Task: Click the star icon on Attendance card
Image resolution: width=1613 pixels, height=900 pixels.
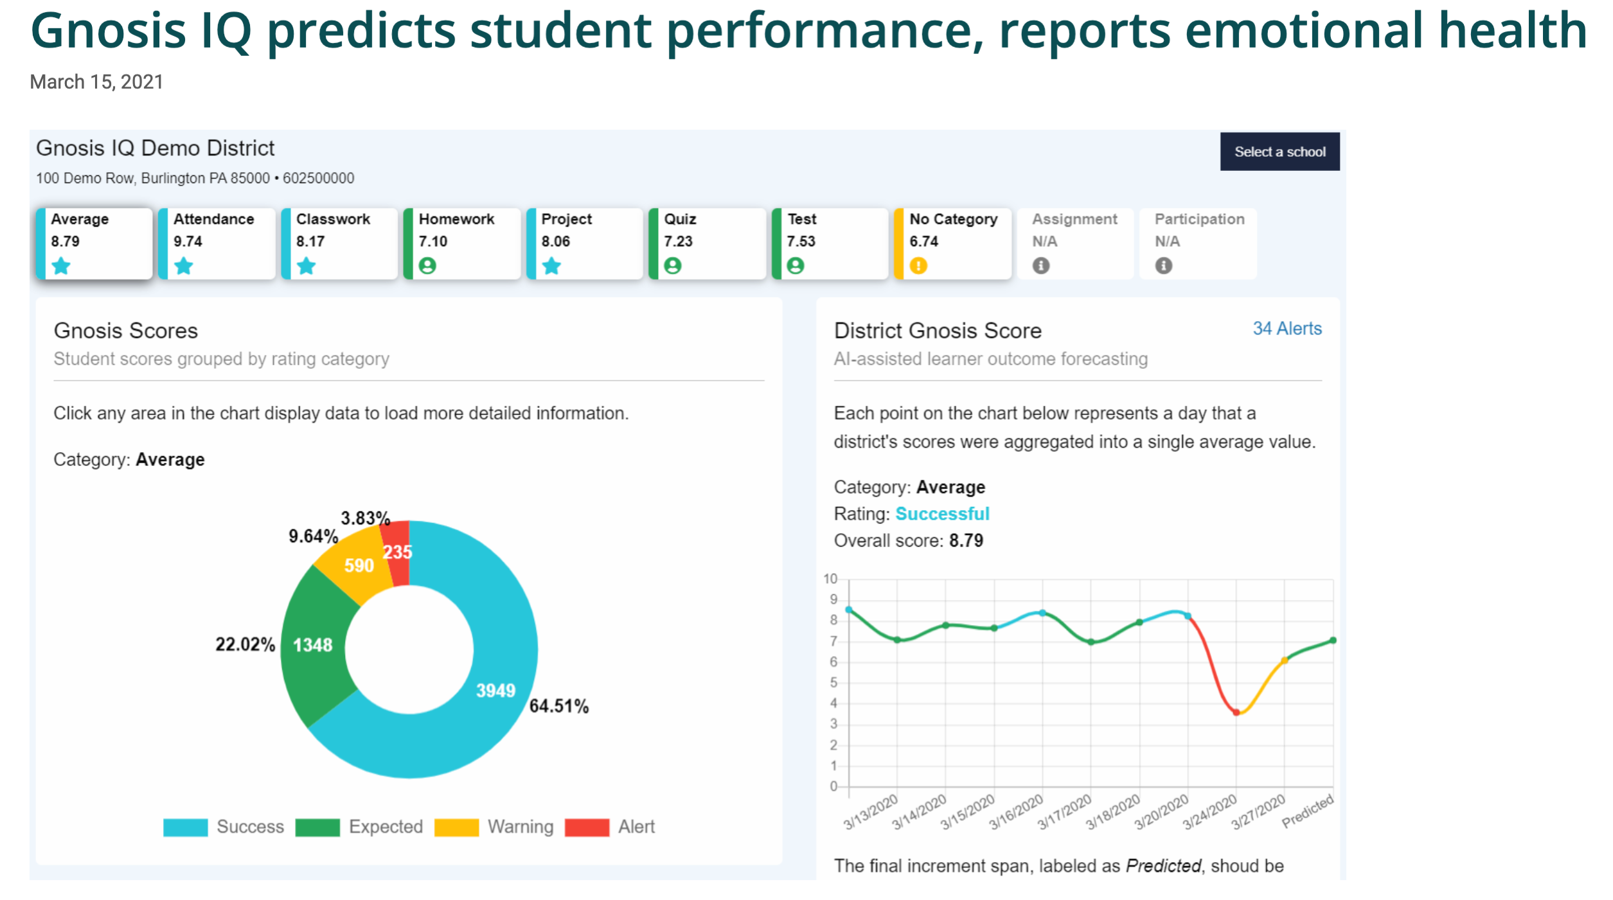Action: tap(184, 265)
